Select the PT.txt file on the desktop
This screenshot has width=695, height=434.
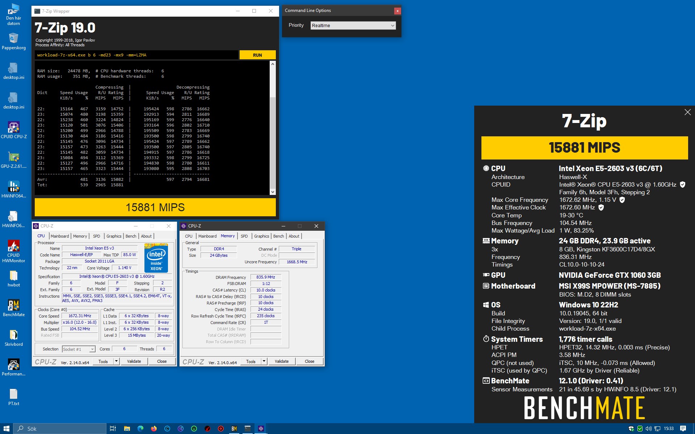[13, 397]
